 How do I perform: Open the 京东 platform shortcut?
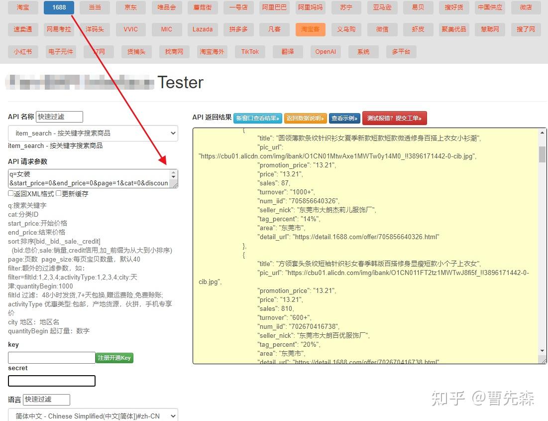click(x=131, y=7)
